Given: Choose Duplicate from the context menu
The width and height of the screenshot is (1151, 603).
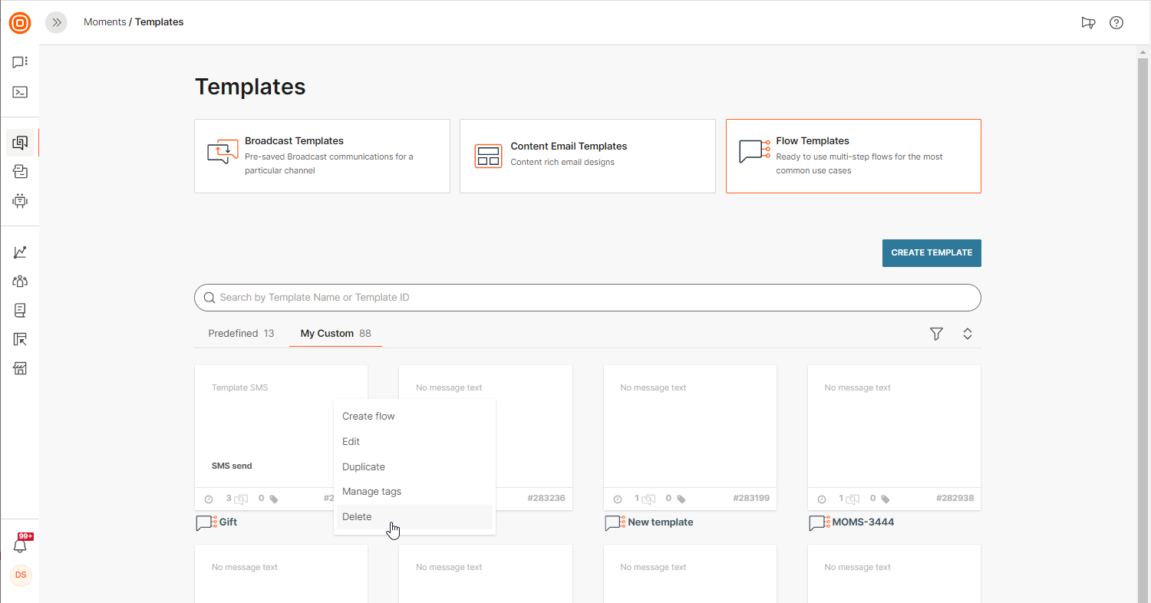Looking at the screenshot, I should [364, 466].
